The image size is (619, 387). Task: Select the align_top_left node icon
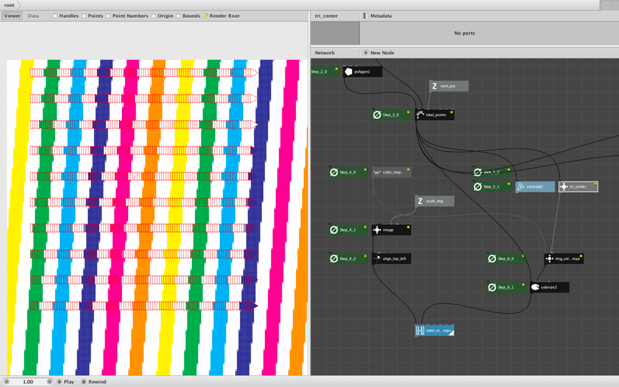click(x=377, y=259)
